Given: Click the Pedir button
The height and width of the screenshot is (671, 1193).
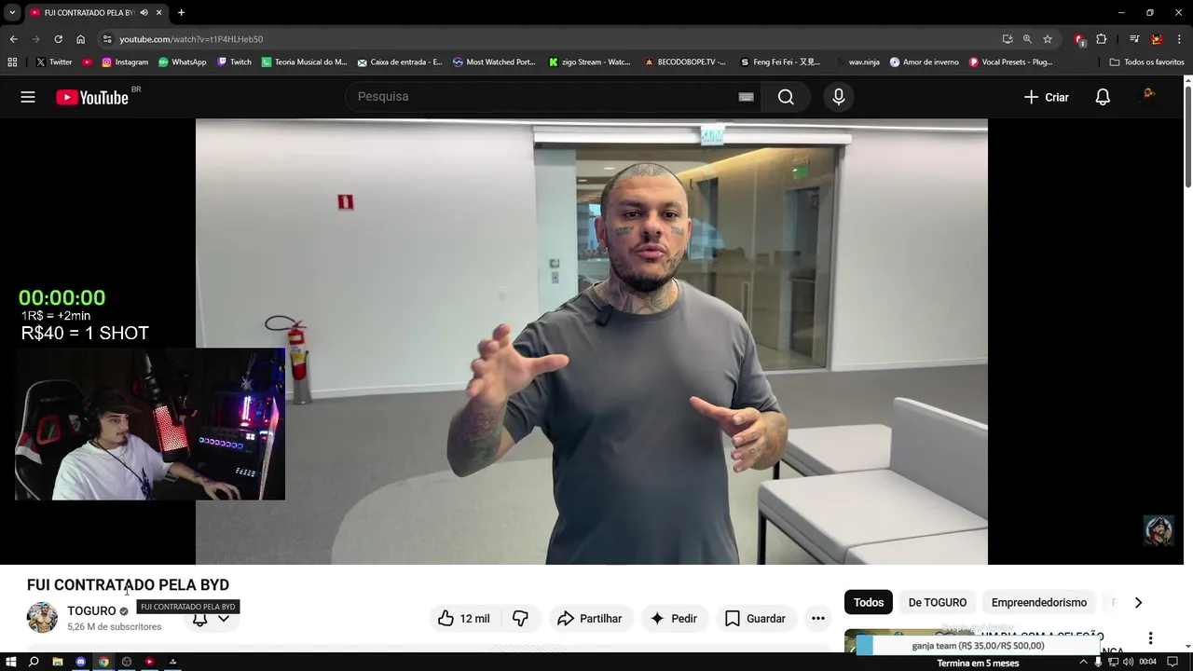Looking at the screenshot, I should tap(674, 619).
